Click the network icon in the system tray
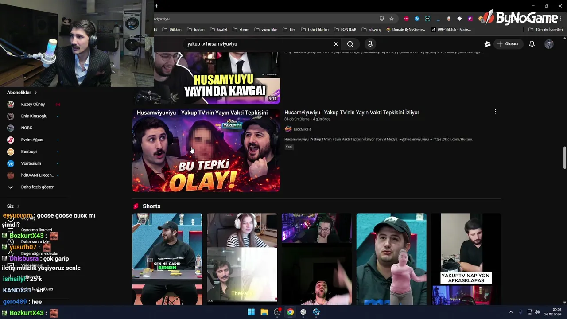Viewport: 567px width, 319px height. [530, 312]
